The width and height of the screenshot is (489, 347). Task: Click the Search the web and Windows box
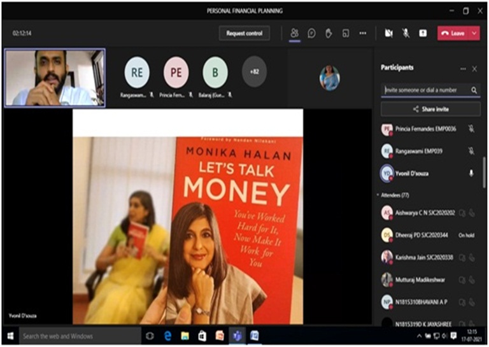80,336
